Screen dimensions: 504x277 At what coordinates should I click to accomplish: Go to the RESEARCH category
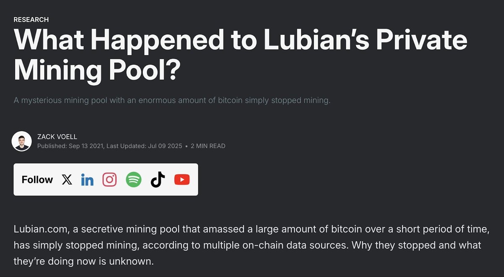pos(31,20)
